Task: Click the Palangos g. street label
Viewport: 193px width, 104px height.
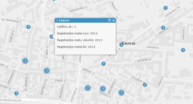Action: pos(61,91)
